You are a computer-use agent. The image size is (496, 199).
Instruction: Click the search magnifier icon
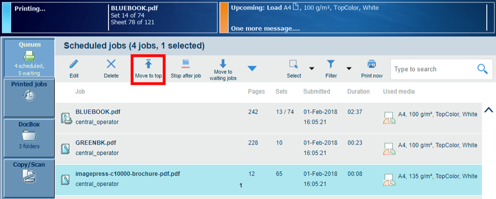[482, 69]
